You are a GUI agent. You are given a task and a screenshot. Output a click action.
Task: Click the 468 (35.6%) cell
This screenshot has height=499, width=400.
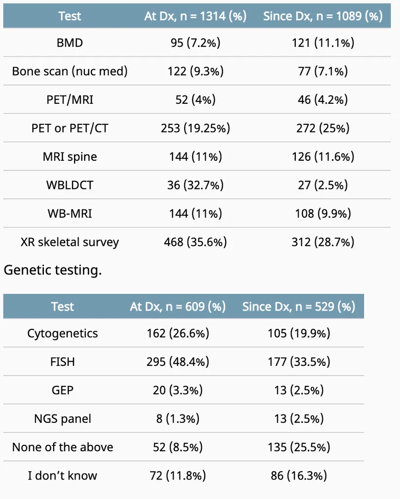click(195, 242)
